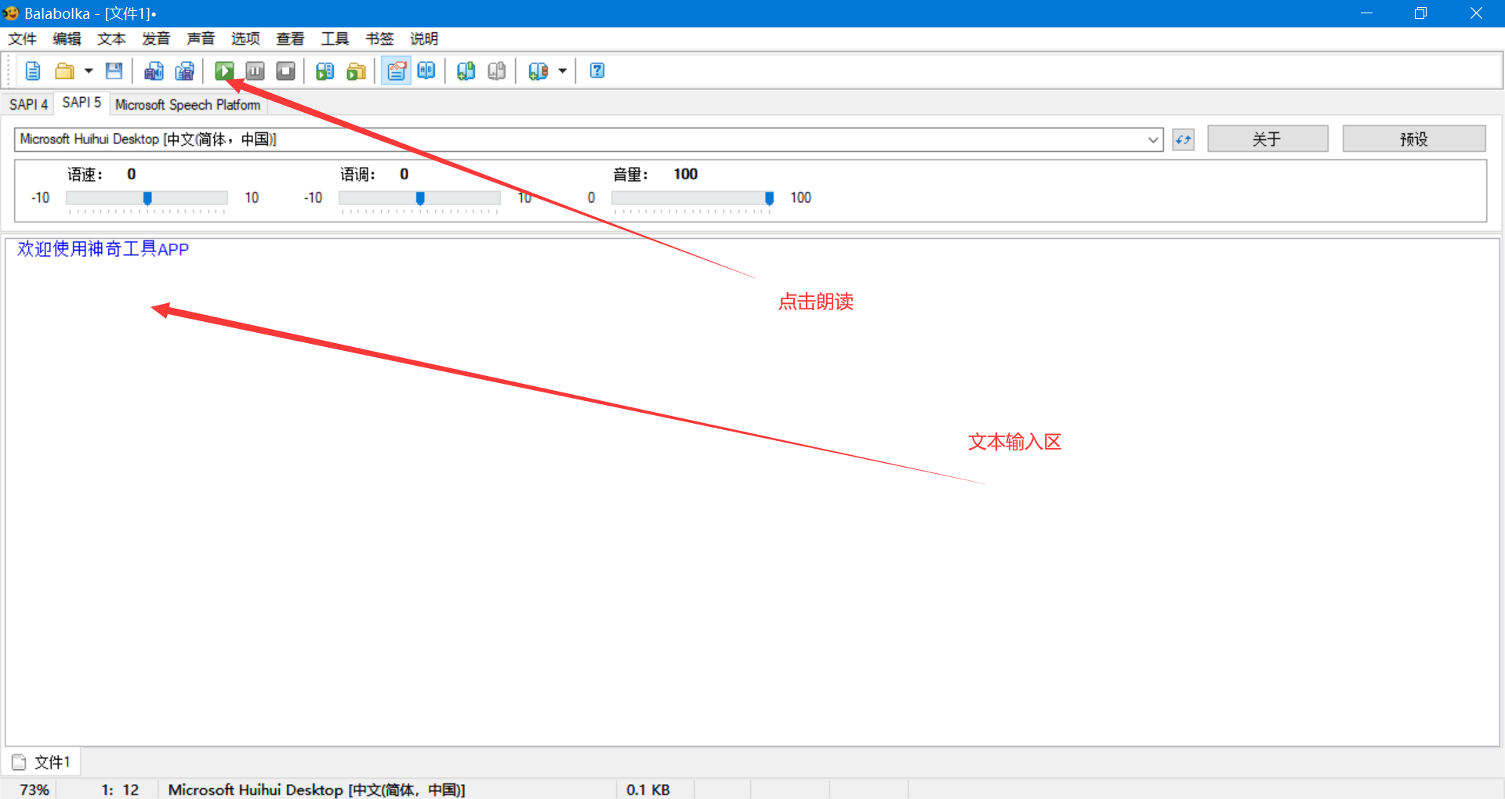
Task: Click the 0.1 KB file size entry
Action: (648, 790)
